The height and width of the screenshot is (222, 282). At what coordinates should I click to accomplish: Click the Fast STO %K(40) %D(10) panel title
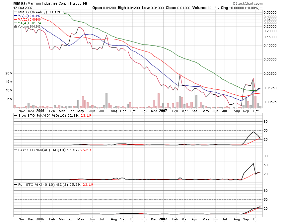point(42,150)
